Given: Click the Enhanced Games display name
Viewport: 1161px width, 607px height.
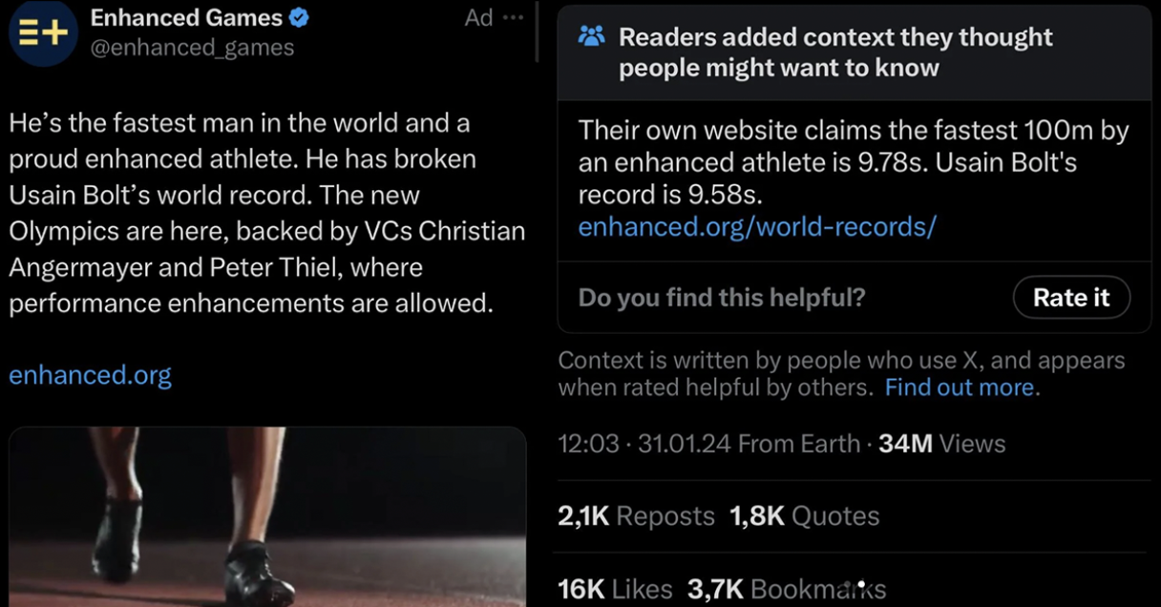Looking at the screenshot, I should click(x=186, y=18).
